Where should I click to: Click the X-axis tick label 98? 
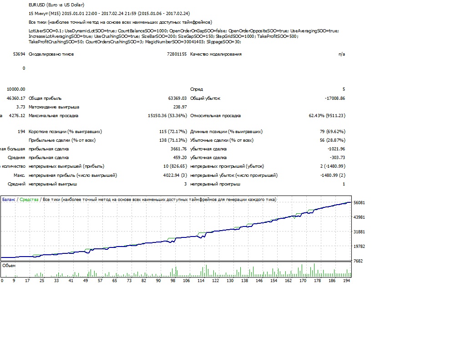click(x=172, y=281)
